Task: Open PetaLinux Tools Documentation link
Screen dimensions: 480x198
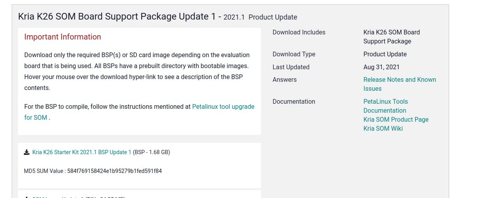Action: tap(385, 106)
